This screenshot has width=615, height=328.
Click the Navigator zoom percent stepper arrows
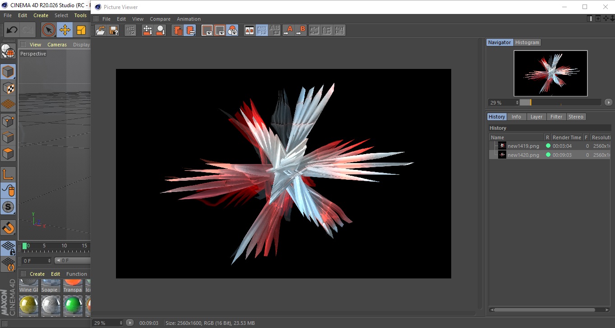tap(517, 103)
